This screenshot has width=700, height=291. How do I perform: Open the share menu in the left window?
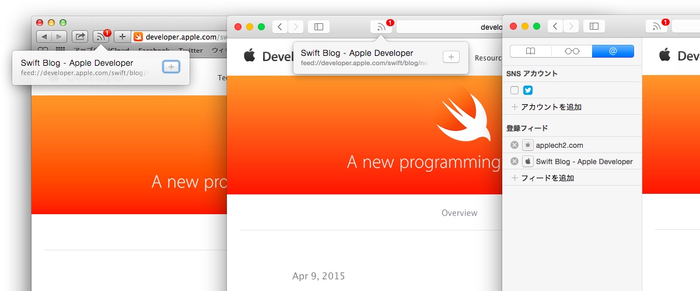click(x=80, y=37)
